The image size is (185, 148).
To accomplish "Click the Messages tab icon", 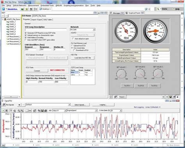I will click(x=111, y=13).
